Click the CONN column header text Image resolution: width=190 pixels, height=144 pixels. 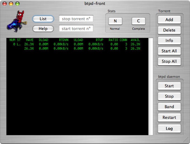click(123, 40)
